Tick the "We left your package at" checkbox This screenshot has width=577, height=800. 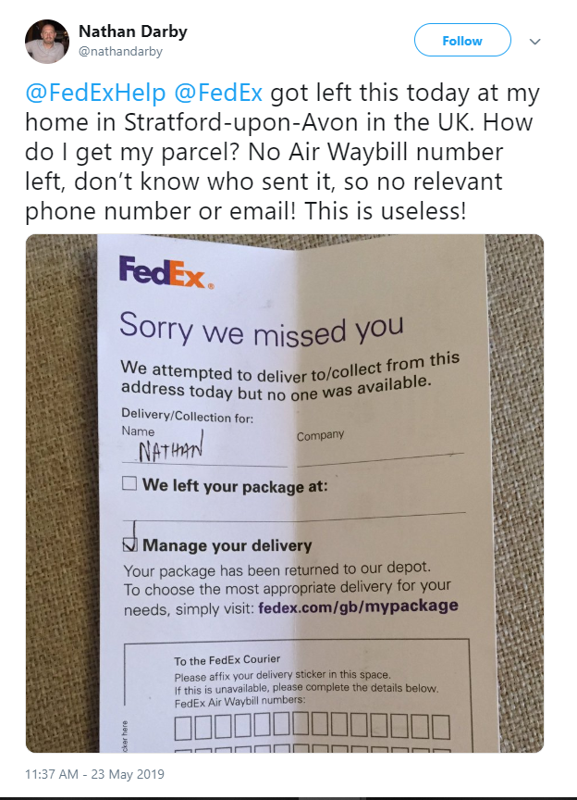(129, 483)
